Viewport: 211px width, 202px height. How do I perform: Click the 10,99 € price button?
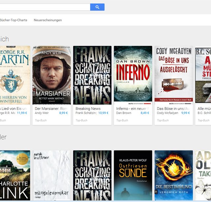pos(103,113)
